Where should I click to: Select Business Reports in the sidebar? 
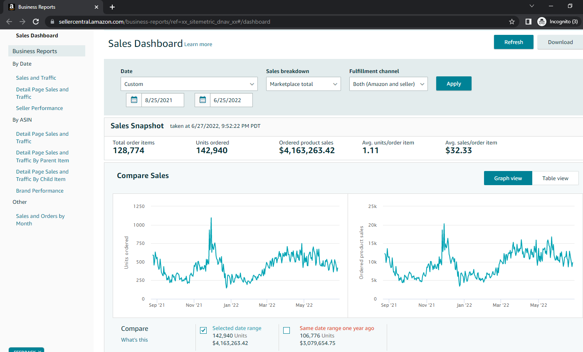(x=47, y=51)
